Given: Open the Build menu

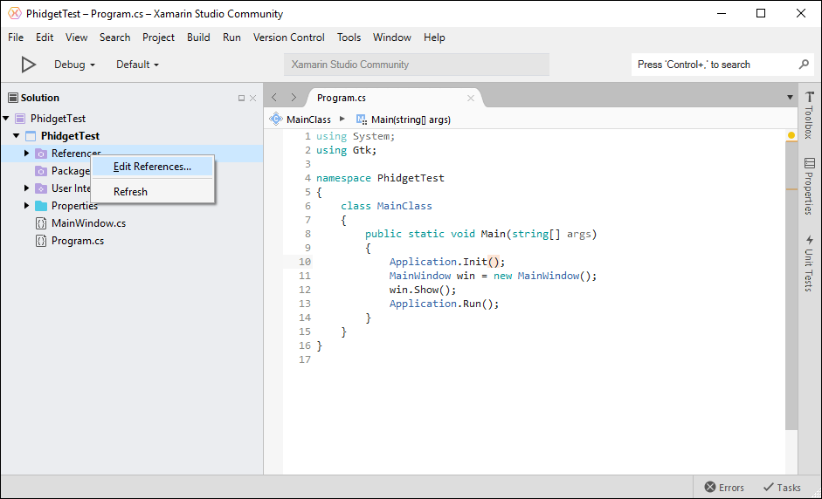Looking at the screenshot, I should pyautogui.click(x=198, y=38).
